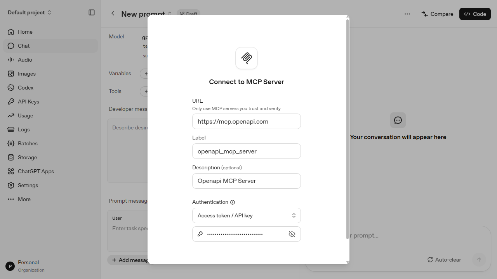Toggle API key visibility with eye icon

tap(292, 234)
